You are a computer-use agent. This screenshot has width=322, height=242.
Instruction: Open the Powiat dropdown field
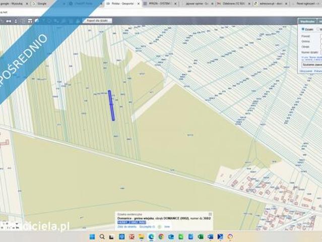(320, 36)
